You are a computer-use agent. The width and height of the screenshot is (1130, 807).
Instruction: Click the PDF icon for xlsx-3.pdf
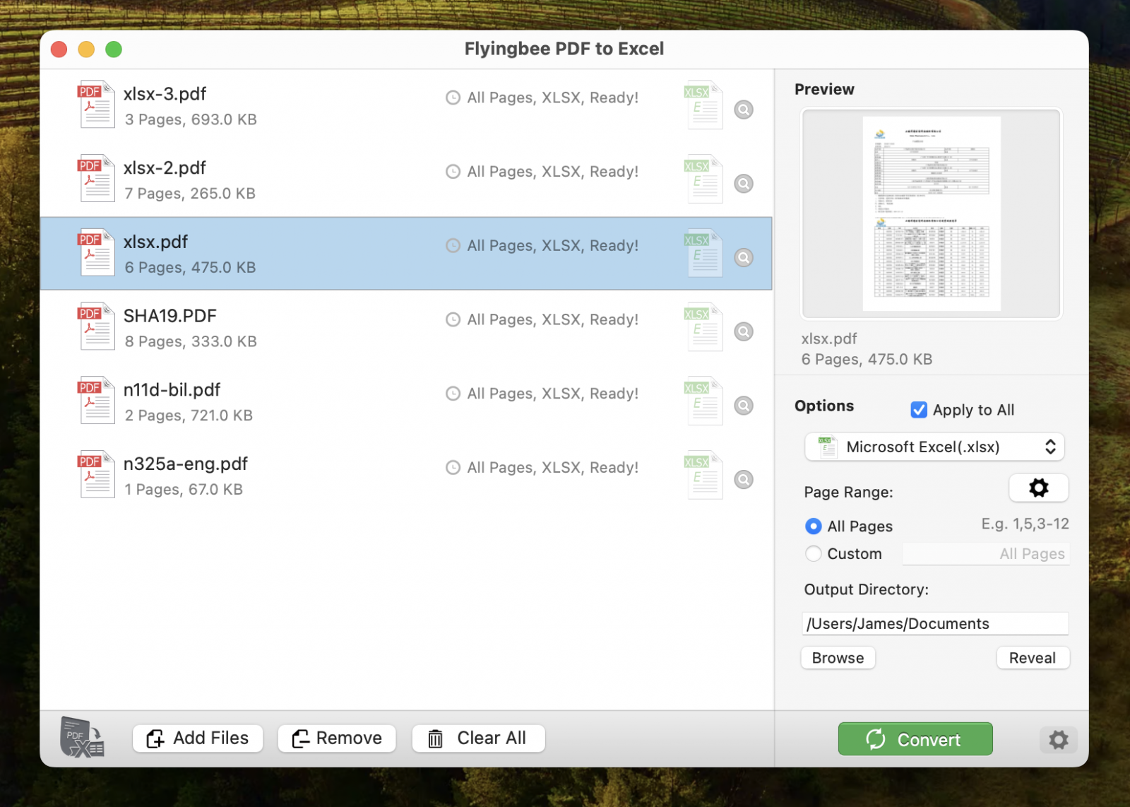[96, 105]
